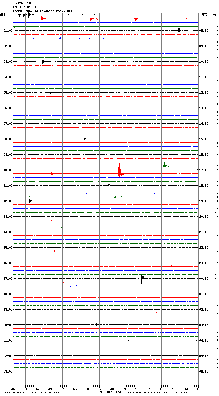
Task: Click the Jan29,2010 date header
Action: 22,3
